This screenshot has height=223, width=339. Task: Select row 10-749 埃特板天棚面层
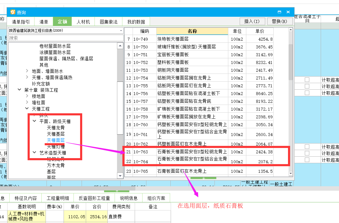[x=199, y=39]
